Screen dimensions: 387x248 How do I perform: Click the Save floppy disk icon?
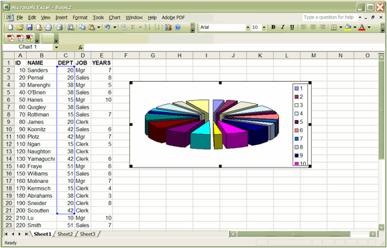tap(30, 27)
